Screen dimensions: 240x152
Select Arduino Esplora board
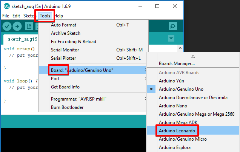pos(193,147)
